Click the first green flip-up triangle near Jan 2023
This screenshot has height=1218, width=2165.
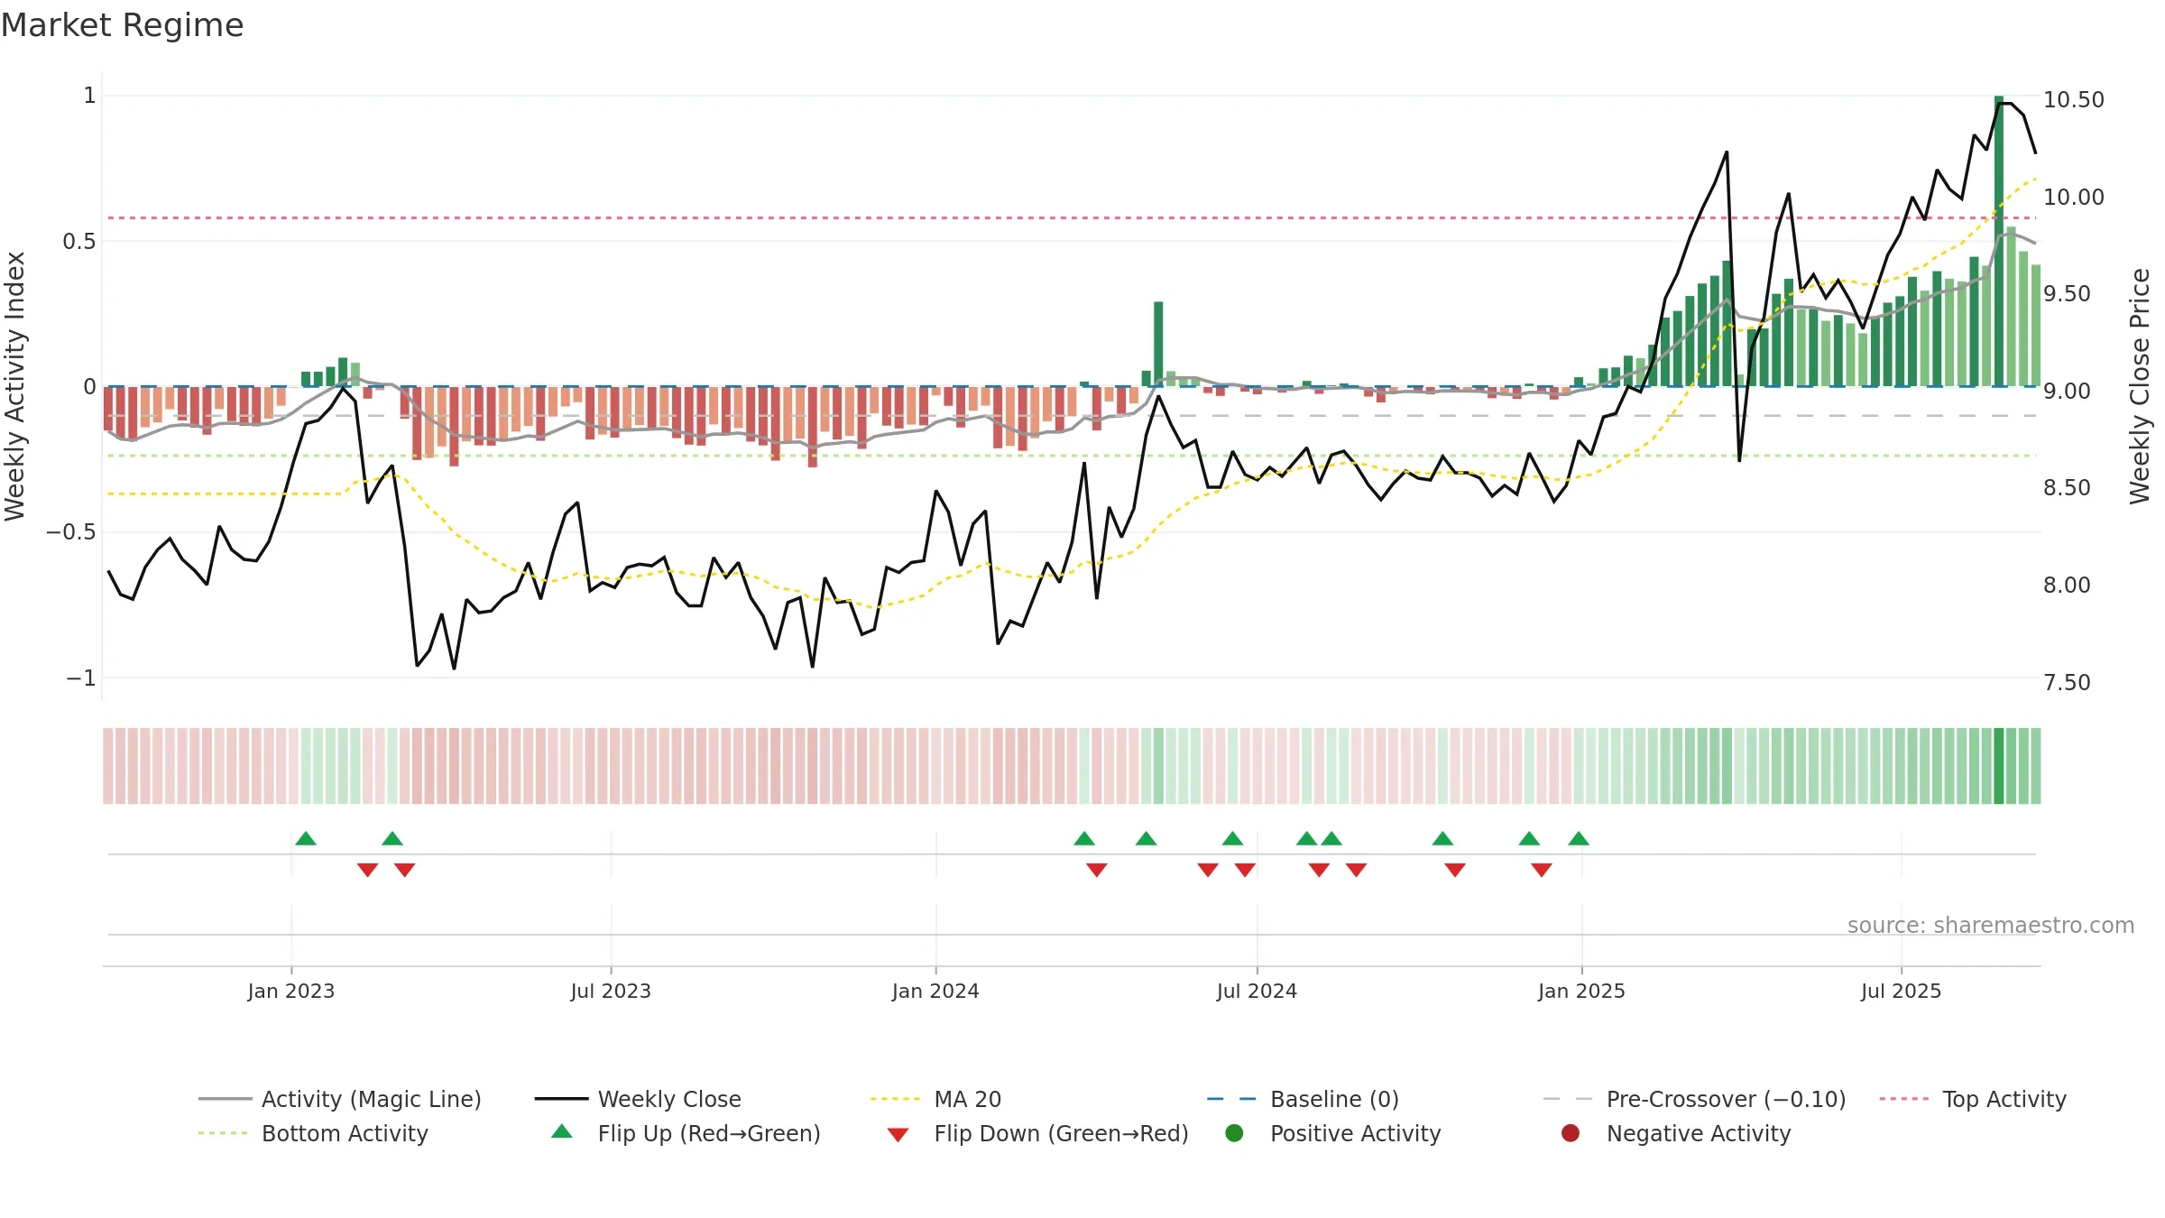click(x=306, y=839)
